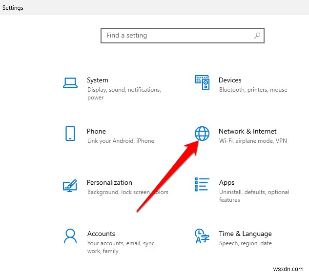Screen dimensions: 309x274
Task: Click 'Wi-Fi, airplane mode, VPN' description
Action: tap(253, 141)
